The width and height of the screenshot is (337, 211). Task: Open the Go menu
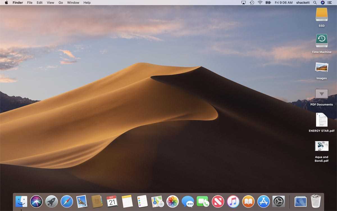pos(61,3)
